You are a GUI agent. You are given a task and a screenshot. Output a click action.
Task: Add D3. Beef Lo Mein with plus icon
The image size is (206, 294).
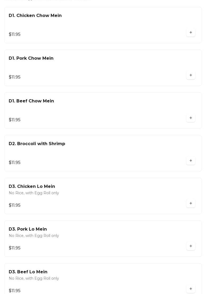point(191,289)
